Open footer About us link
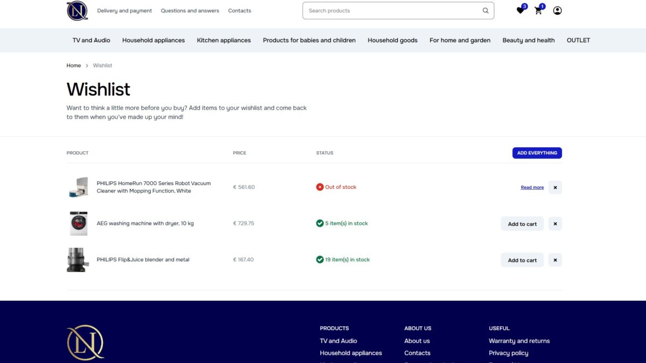 (x=417, y=341)
